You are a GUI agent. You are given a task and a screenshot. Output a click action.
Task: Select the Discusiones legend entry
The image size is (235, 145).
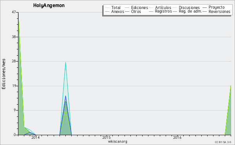click(x=189, y=7)
